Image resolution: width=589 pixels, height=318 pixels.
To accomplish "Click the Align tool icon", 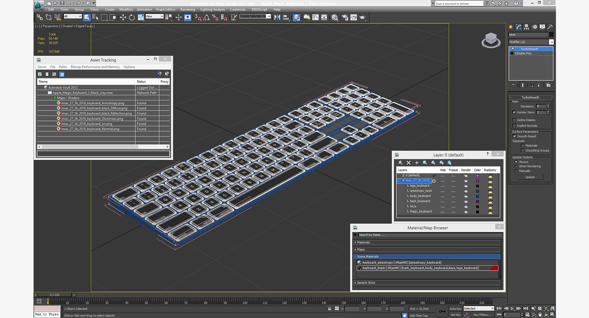I will [x=286, y=17].
